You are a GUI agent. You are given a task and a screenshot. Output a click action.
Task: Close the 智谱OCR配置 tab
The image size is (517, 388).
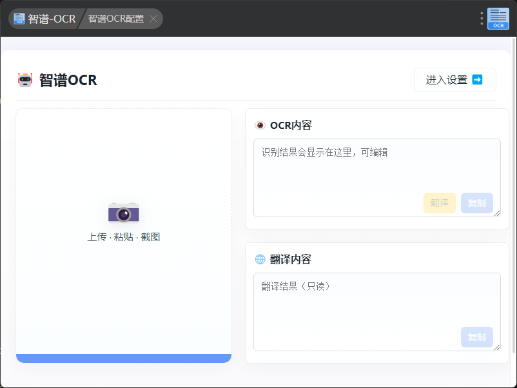tap(153, 19)
